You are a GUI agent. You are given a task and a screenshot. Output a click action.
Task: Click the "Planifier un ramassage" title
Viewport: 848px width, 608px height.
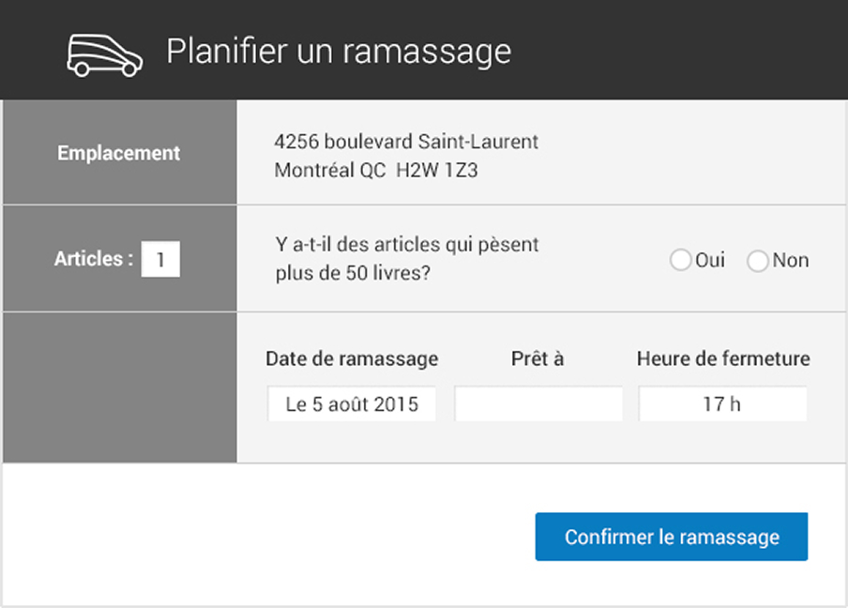pos(338,51)
